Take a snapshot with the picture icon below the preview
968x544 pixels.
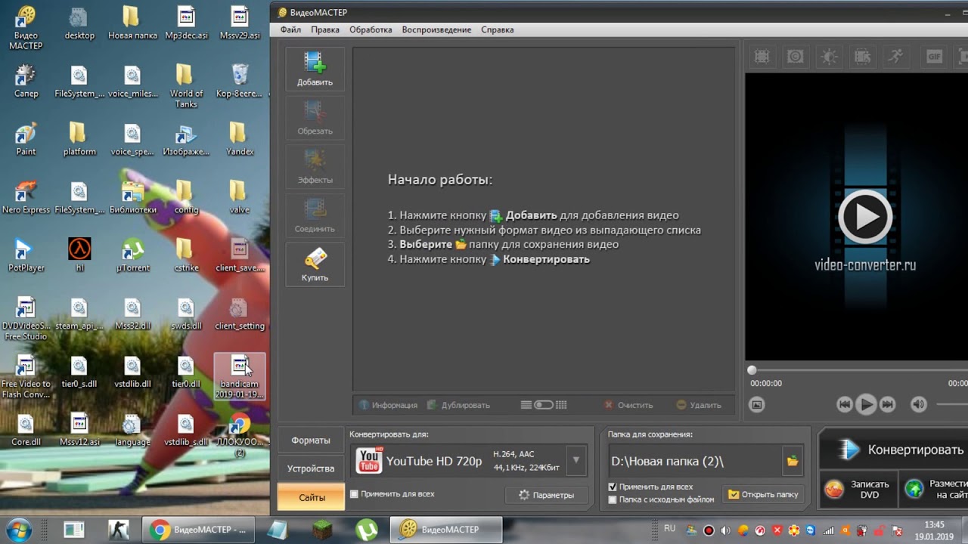[x=756, y=405]
